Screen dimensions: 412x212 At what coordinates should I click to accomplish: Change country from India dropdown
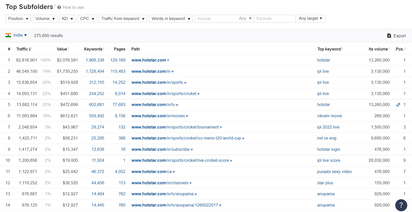click(x=20, y=35)
